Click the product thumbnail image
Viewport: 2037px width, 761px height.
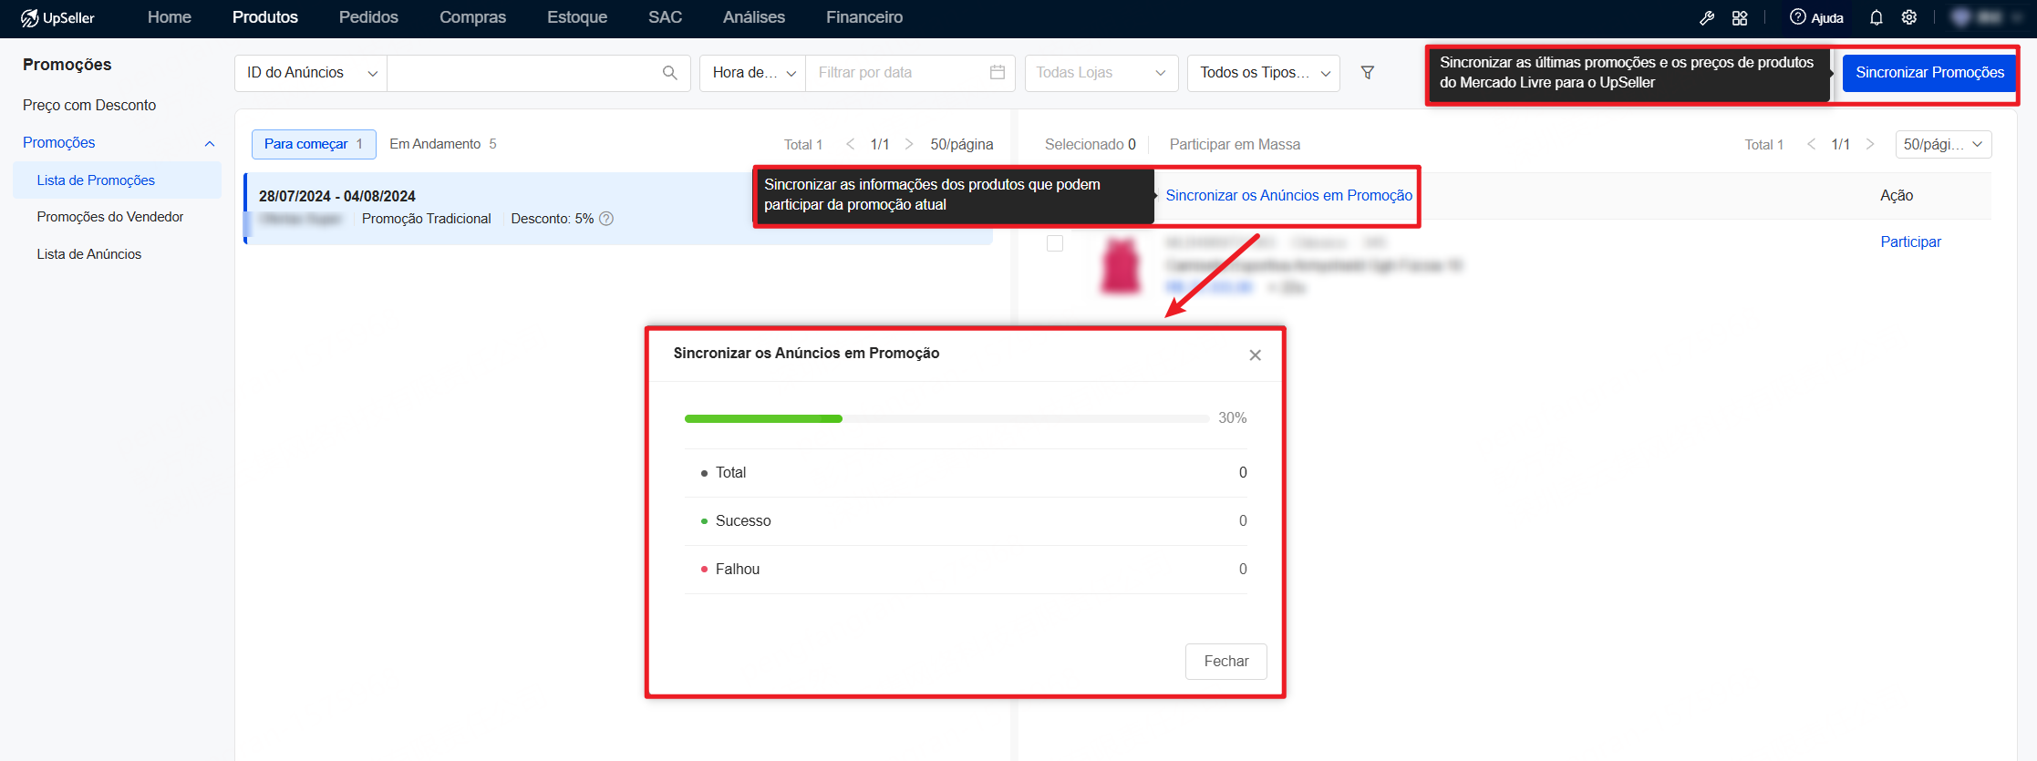[1121, 265]
